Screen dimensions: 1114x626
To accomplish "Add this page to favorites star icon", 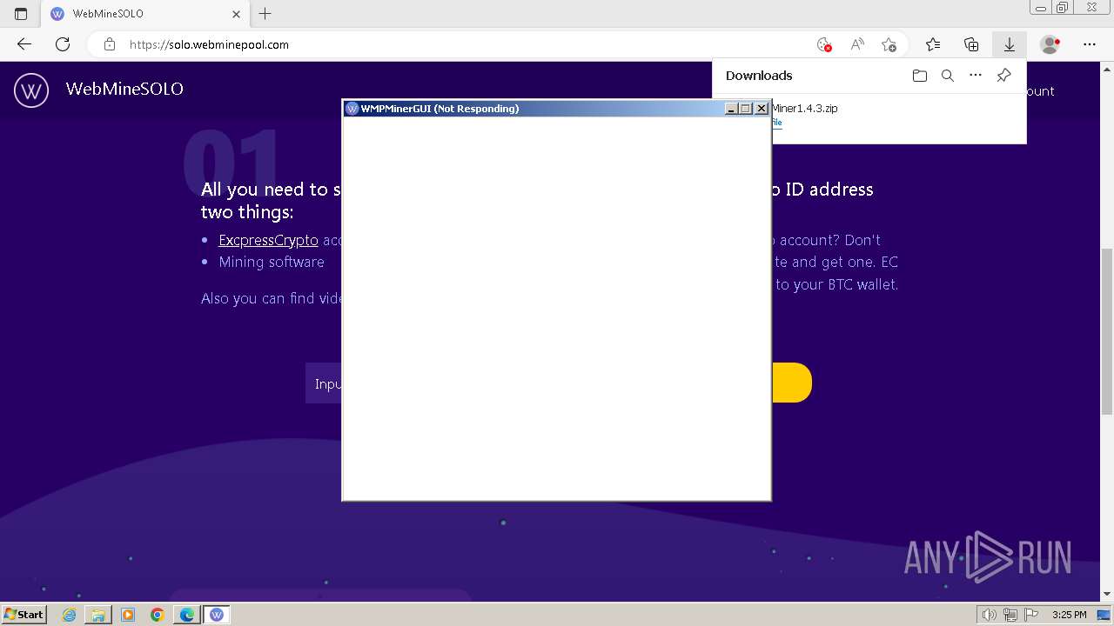I will pos(889,44).
